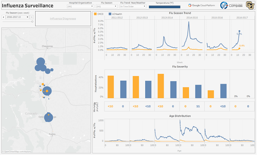Screen dimensions: 257x155
Task: Click the Flu Severity chart title
Action: point(180,67)
